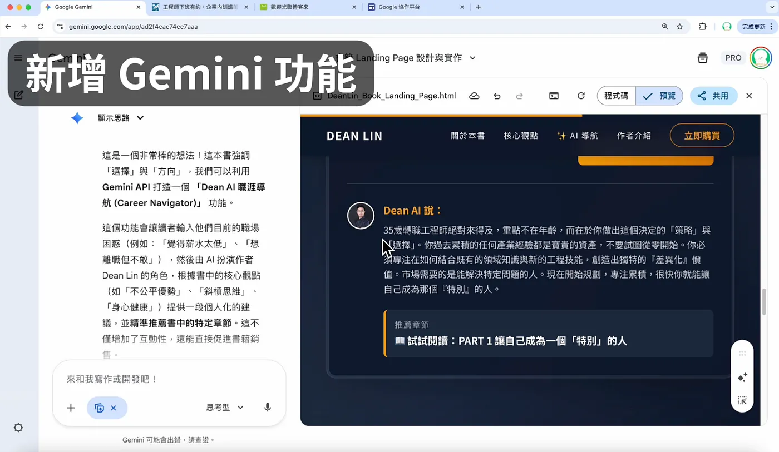Click the vertical scrollbar beside the preview
This screenshot has width=779, height=452.
pos(764,302)
